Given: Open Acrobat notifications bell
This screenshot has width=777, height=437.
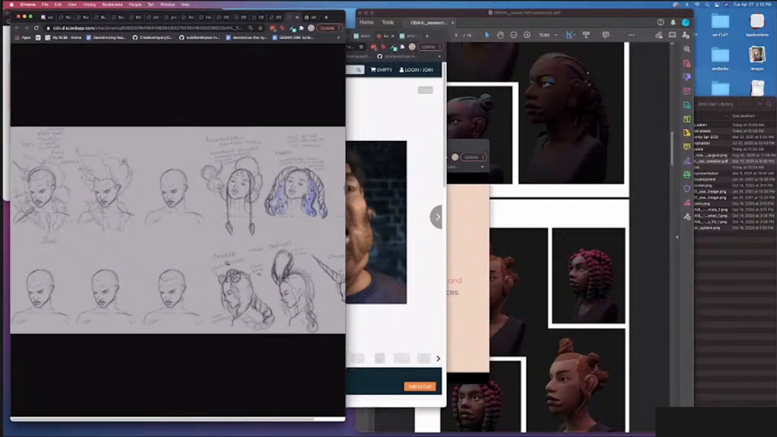Looking at the screenshot, I should pos(673,22).
